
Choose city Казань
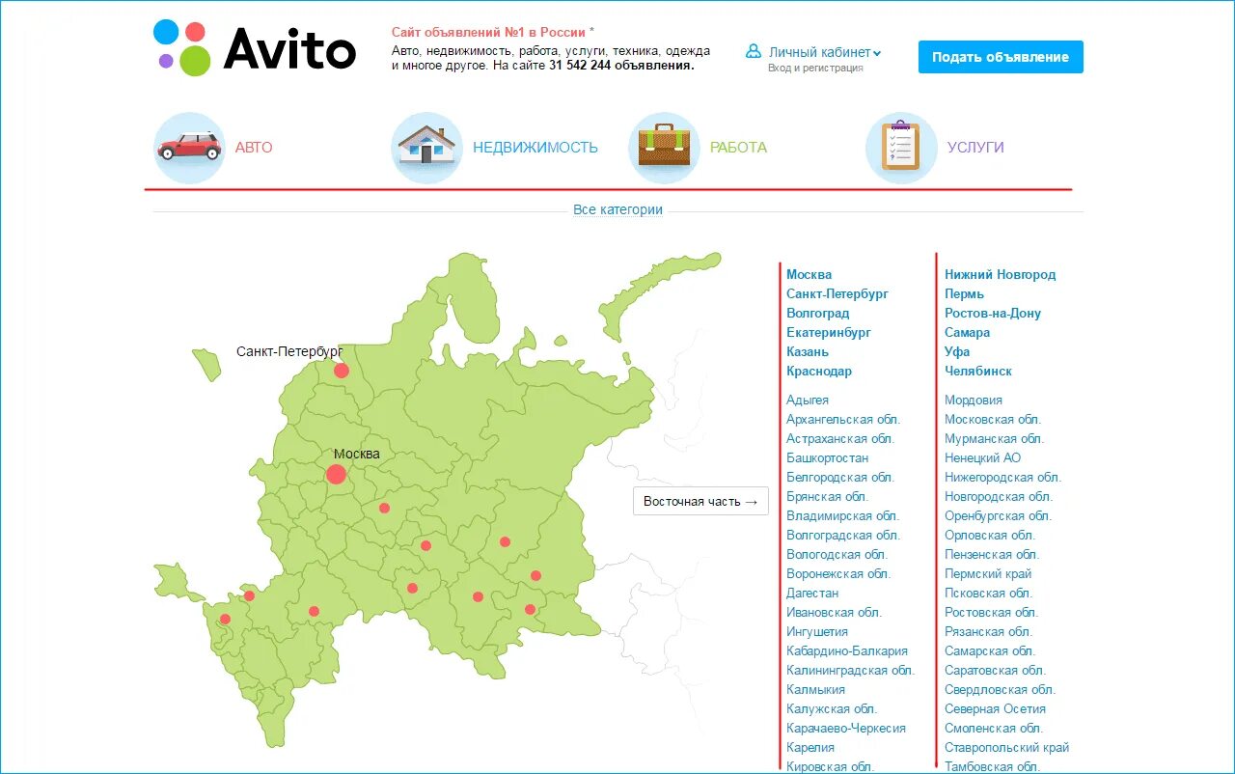[x=808, y=351]
